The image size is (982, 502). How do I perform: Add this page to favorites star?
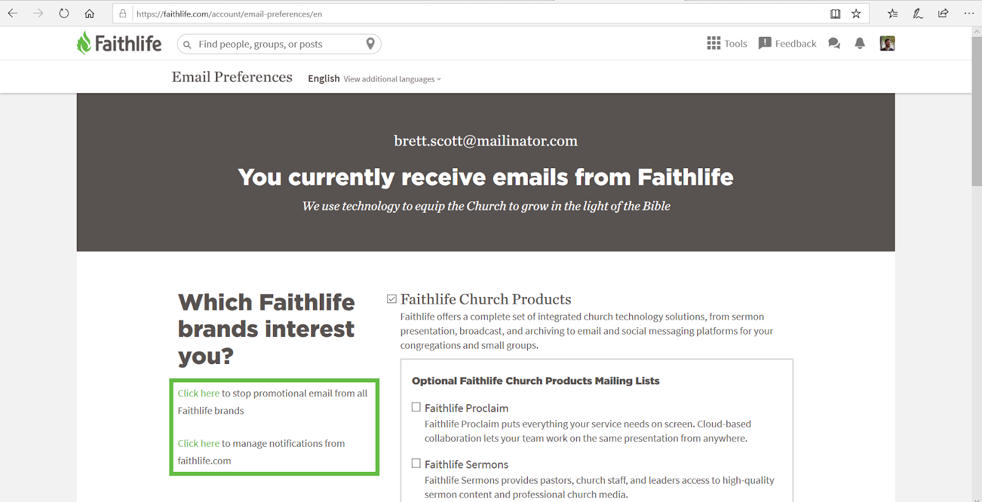pyautogui.click(x=856, y=14)
